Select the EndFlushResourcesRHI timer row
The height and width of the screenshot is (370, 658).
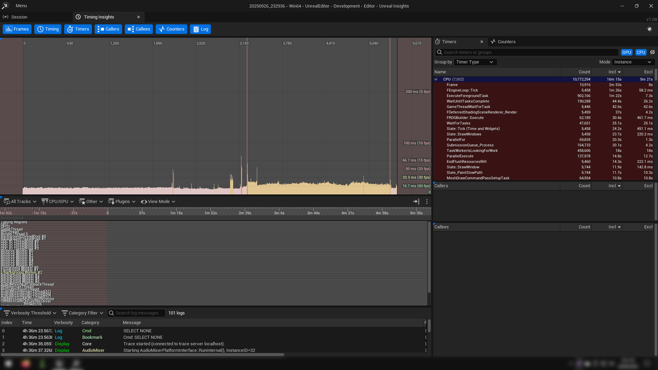click(x=544, y=162)
